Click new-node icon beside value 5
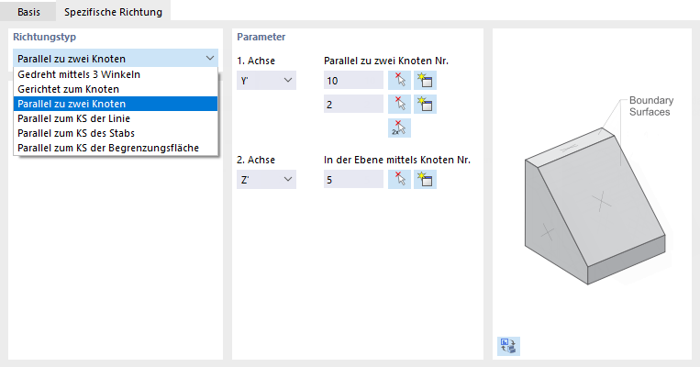This screenshot has height=367, width=700. tap(424, 179)
